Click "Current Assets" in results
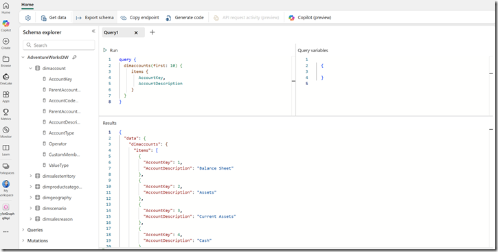 [x=217, y=216]
